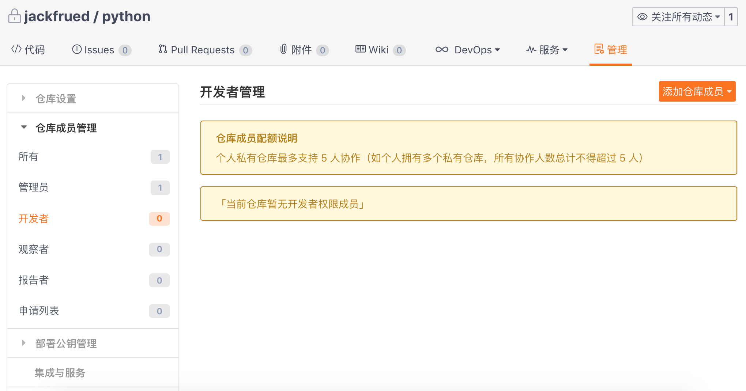Switch to the Issues tab

click(x=99, y=50)
